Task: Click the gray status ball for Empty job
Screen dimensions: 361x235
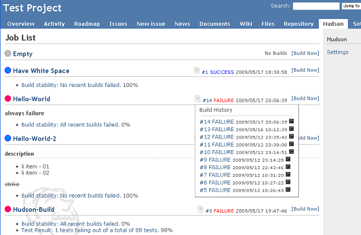Action: (x=8, y=53)
